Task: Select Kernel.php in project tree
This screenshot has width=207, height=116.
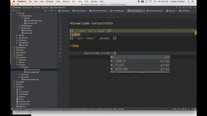Action: pos(27,31)
